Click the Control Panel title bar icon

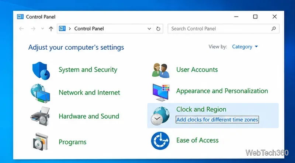click(x=20, y=17)
